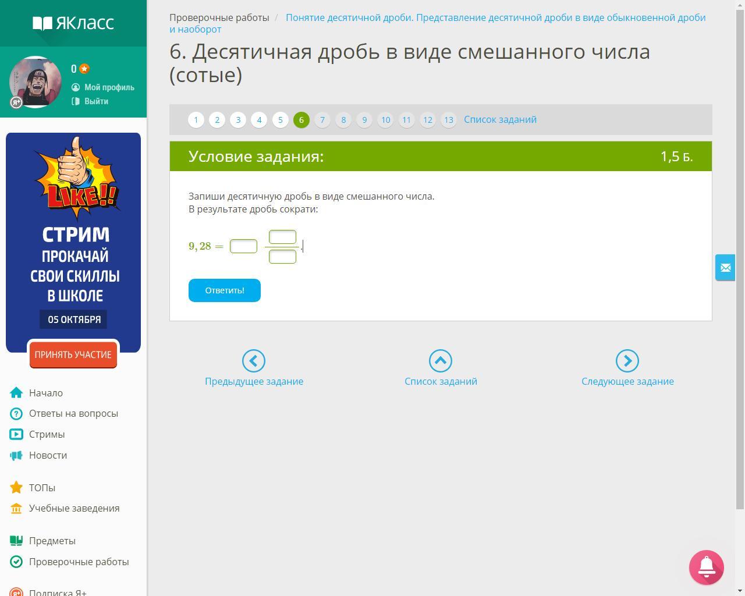This screenshot has height=596, width=745.
Task: Click the Принять участие button
Action: click(73, 354)
